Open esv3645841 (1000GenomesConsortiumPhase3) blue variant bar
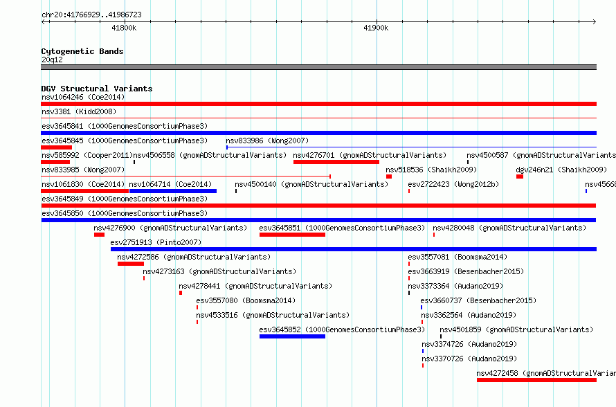616x407 pixels. (318, 133)
